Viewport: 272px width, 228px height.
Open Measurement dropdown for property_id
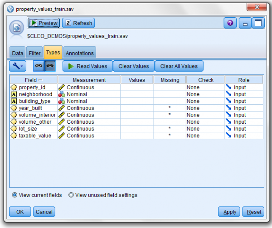[x=89, y=87]
